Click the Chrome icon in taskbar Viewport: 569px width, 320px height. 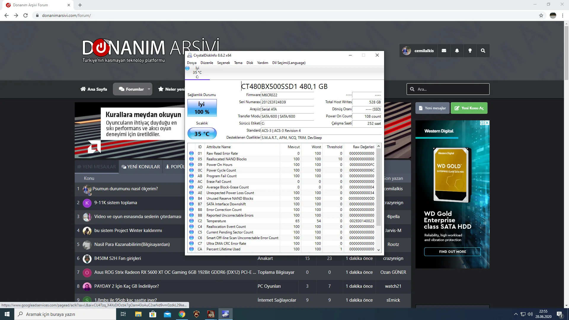pyautogui.click(x=182, y=314)
